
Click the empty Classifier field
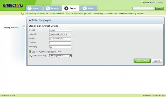pyautogui.click(x=60, y=43)
